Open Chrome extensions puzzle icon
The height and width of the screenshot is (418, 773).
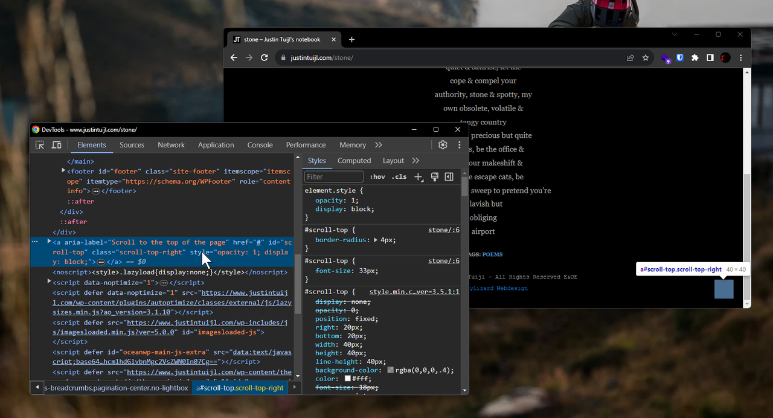click(x=695, y=58)
